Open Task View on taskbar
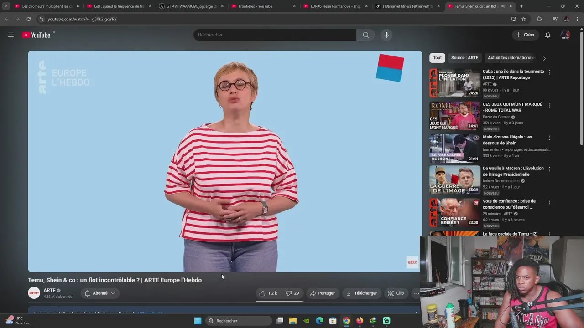The image size is (584, 328). pos(280,321)
